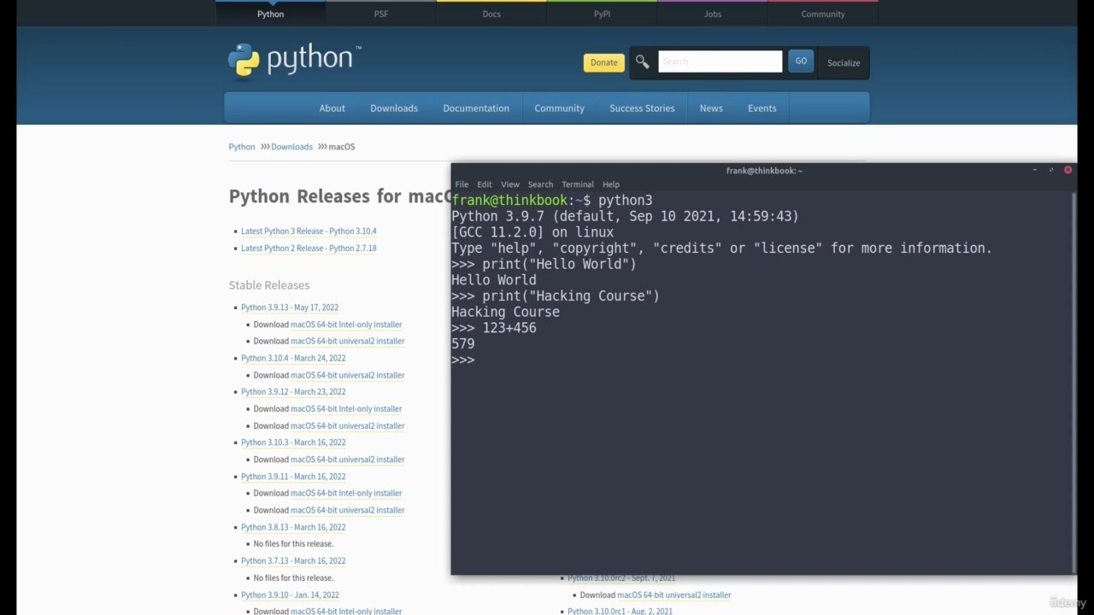Open the Events navigation menu
This screenshot has width=1094, height=615.
pyautogui.click(x=762, y=108)
